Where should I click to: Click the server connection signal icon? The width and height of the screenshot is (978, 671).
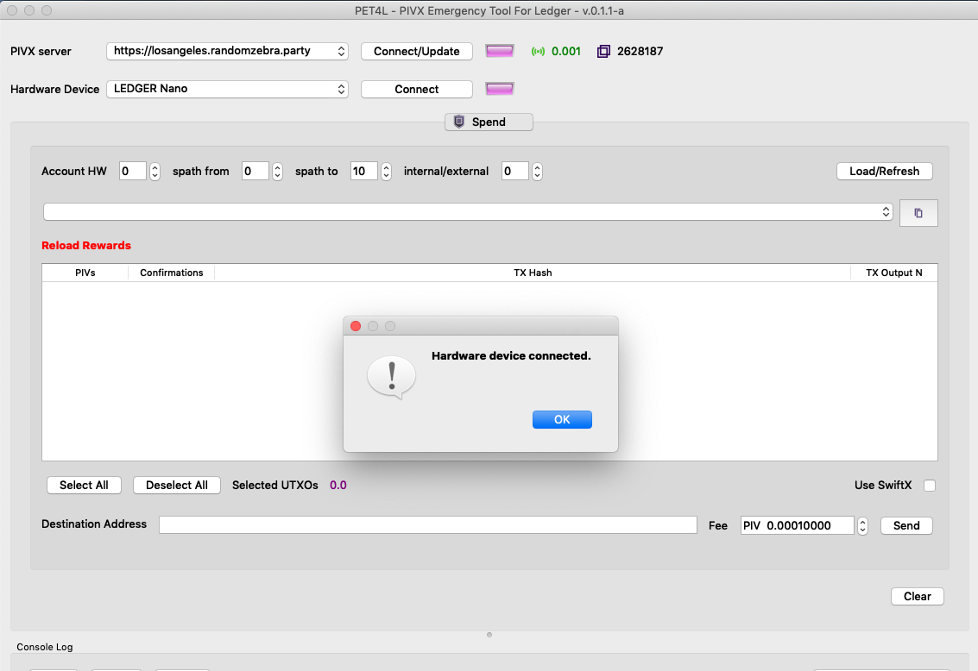(538, 52)
